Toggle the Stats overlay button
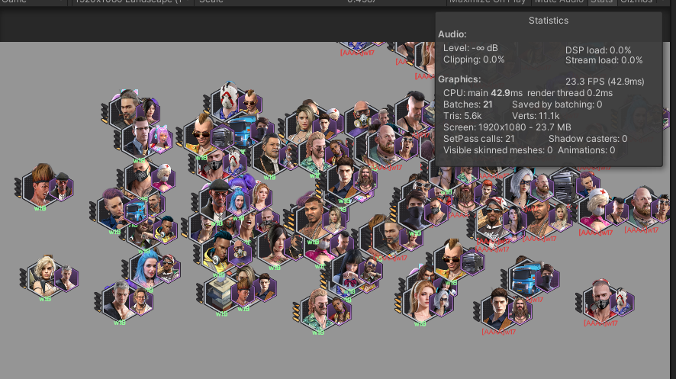Viewport: 676px width, 379px height. click(x=602, y=2)
